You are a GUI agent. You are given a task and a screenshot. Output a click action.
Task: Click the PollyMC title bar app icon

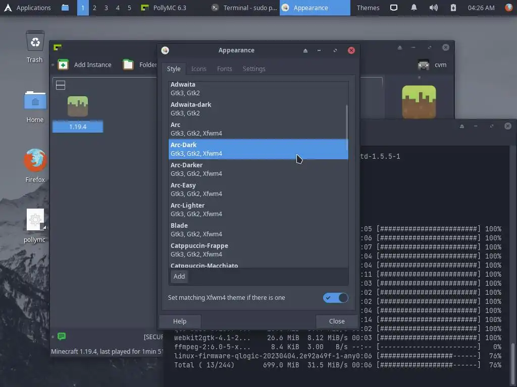pos(58,47)
